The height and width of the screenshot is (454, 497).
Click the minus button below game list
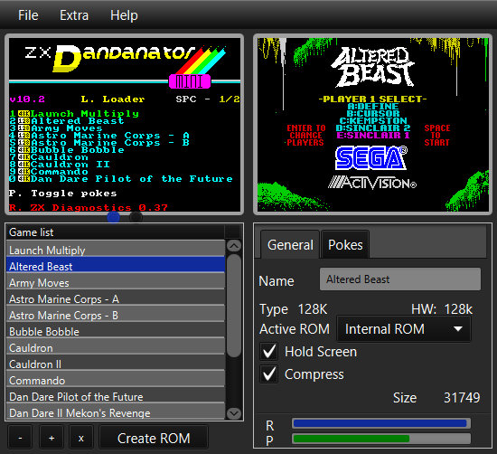tap(20, 438)
